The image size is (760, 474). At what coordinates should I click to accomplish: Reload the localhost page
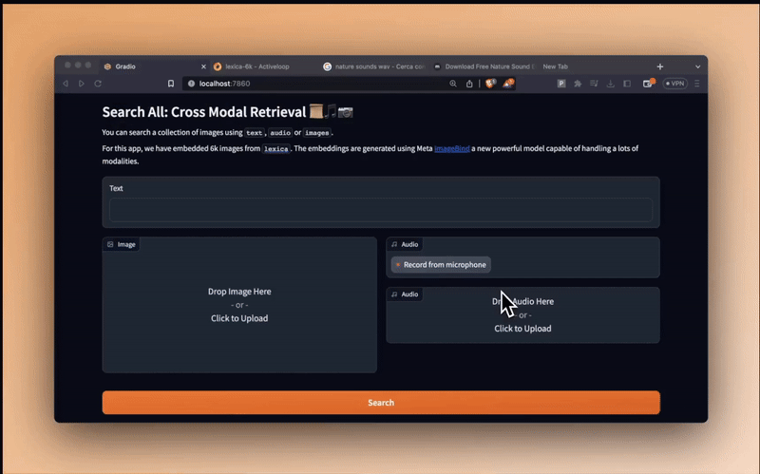coord(98,84)
